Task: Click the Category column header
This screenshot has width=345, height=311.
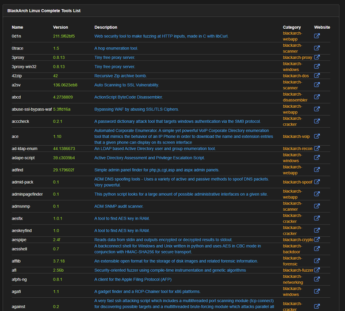Action: coord(292,27)
